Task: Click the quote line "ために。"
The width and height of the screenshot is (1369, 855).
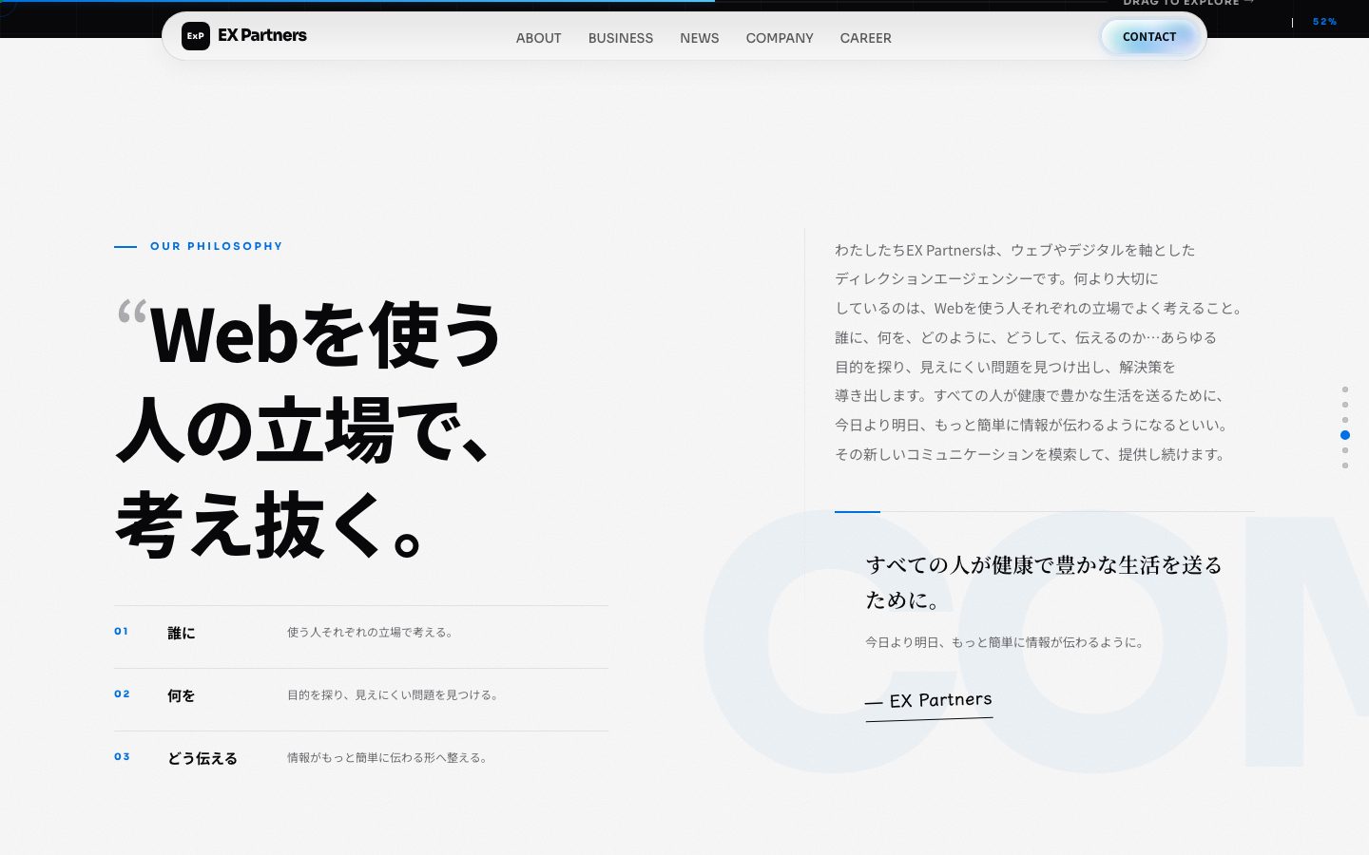Action: [x=905, y=600]
